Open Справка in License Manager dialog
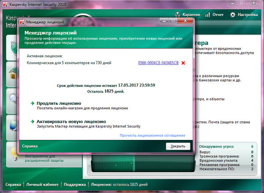Image resolution: width=264 pixels, height=193 pixels. [x=30, y=146]
